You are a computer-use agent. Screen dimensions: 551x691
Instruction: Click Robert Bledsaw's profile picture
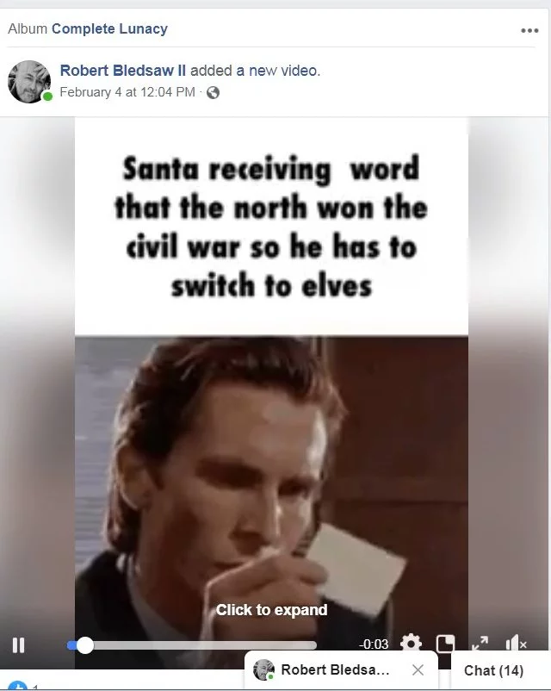coord(29,82)
